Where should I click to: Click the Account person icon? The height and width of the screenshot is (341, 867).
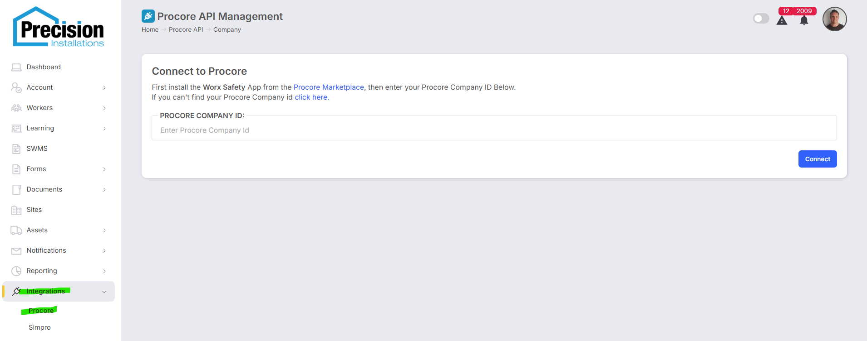click(x=16, y=88)
